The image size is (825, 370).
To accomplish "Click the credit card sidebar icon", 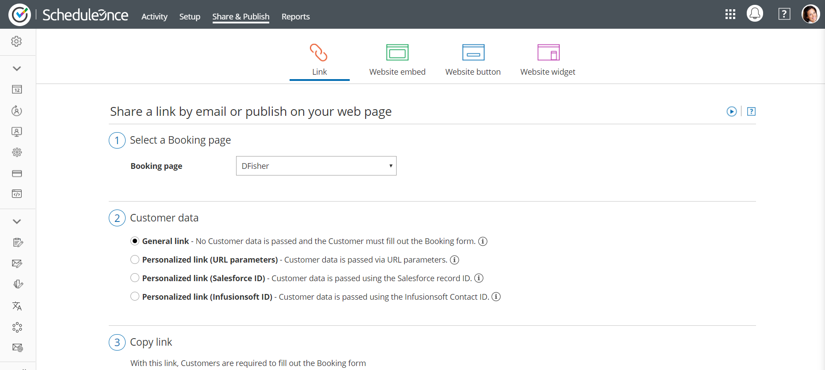I will pos(17,173).
